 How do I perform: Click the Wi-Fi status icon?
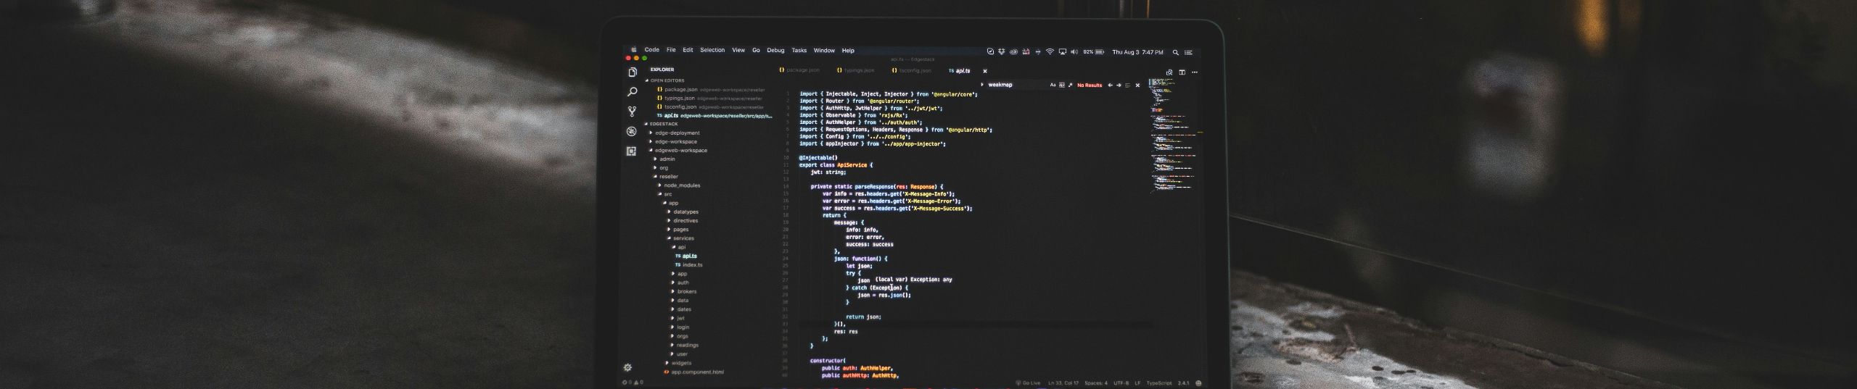pos(1050,51)
